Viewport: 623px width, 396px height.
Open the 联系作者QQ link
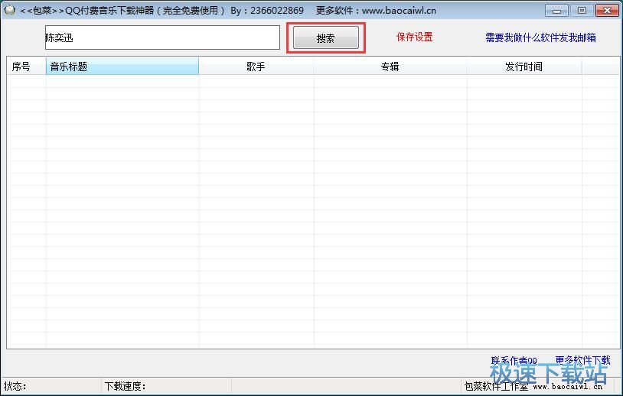click(x=514, y=360)
